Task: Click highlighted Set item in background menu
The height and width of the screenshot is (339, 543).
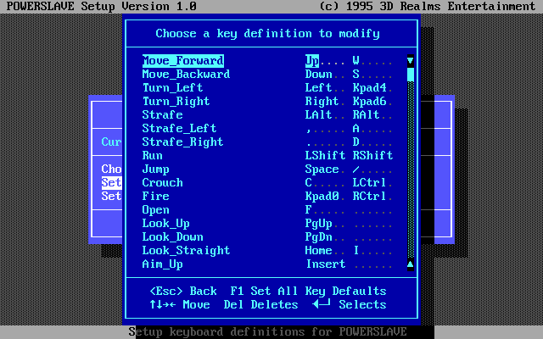Action: pos(111,183)
